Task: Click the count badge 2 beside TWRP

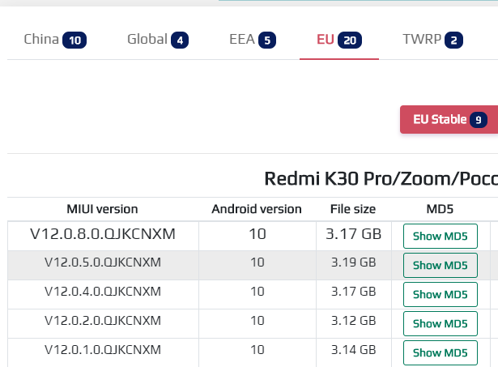Action: (453, 41)
